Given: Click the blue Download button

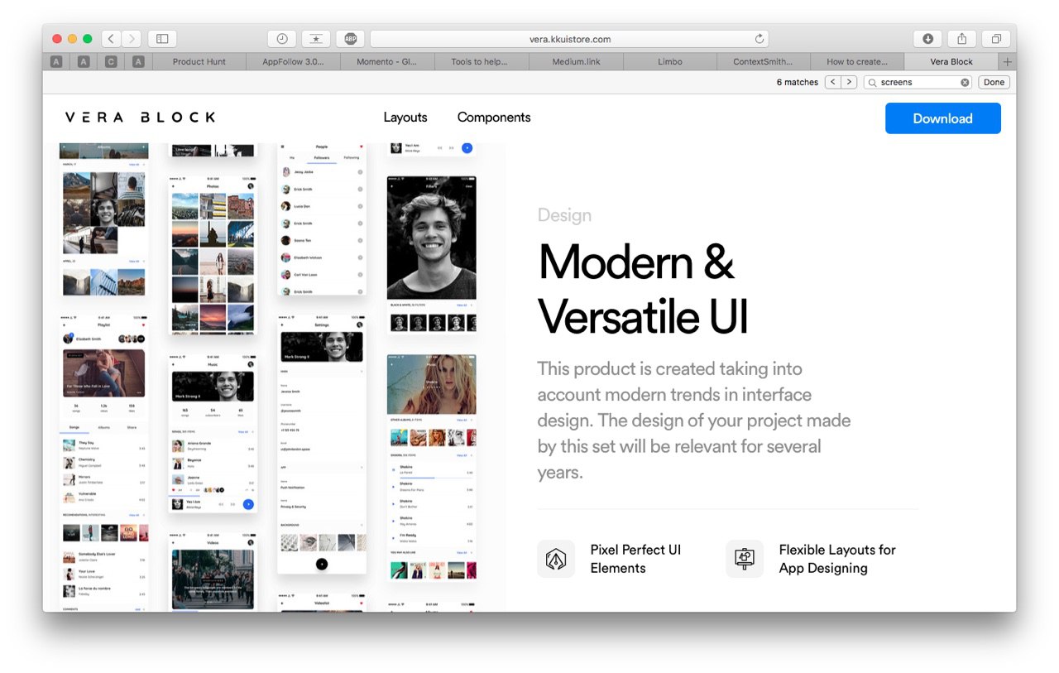Looking at the screenshot, I should click(943, 118).
